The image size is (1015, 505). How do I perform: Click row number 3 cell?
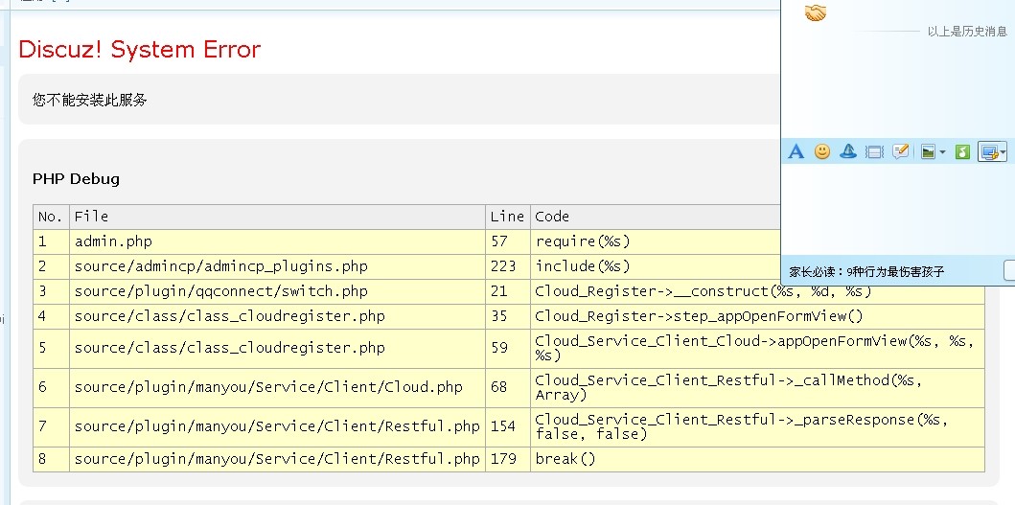click(51, 291)
